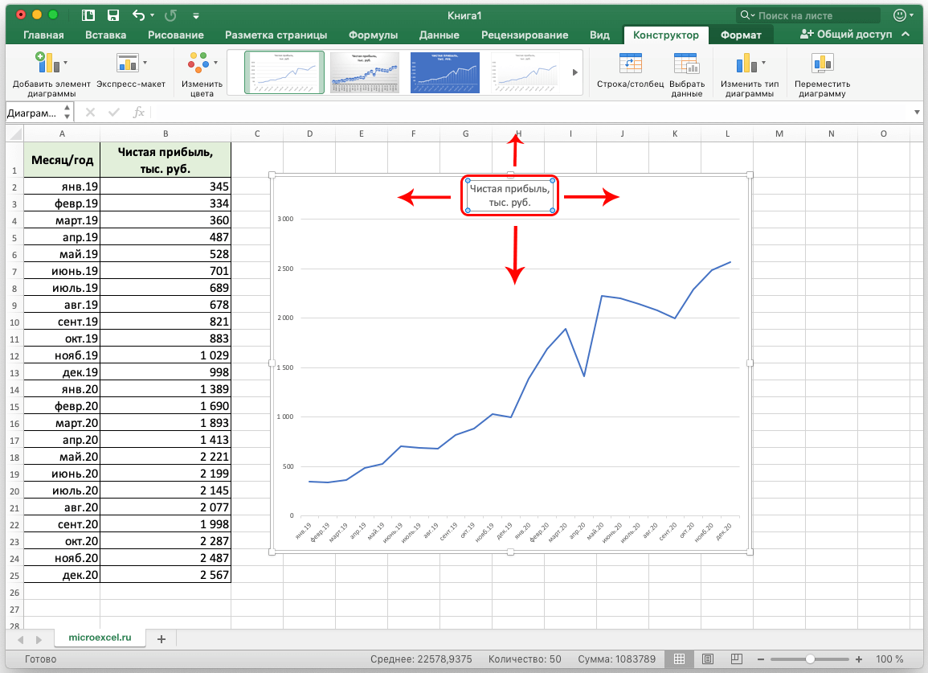Click the Выбрать данные icon

click(x=686, y=64)
